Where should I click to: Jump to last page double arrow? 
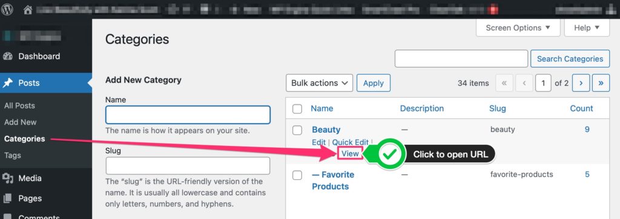click(x=601, y=83)
